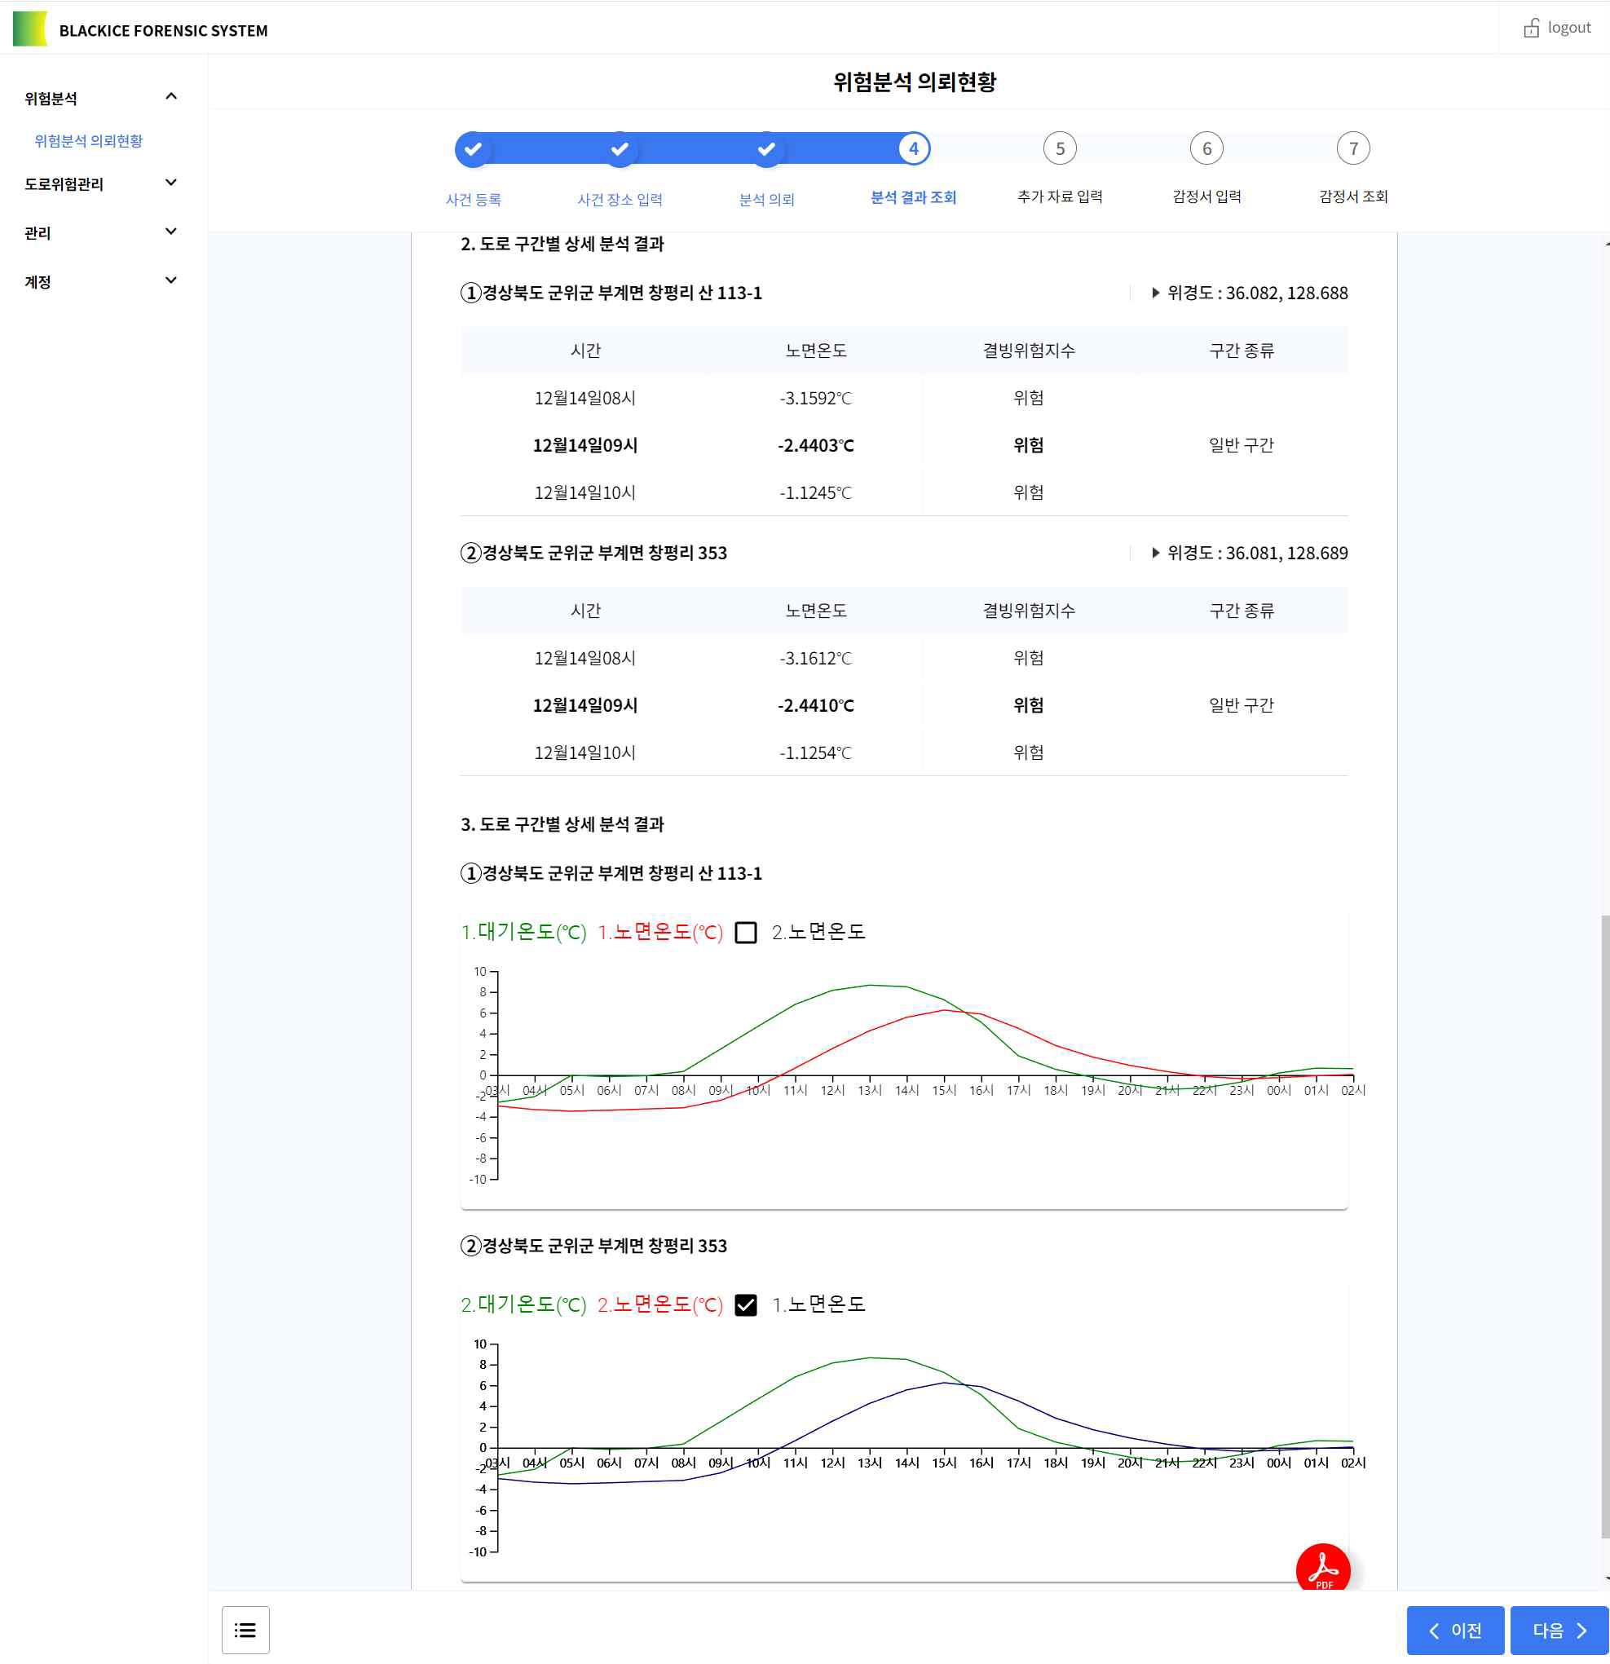Click heading 3. 도로 구간별 상세 분석 결과
The width and height of the screenshot is (1610, 1664).
pyautogui.click(x=562, y=824)
